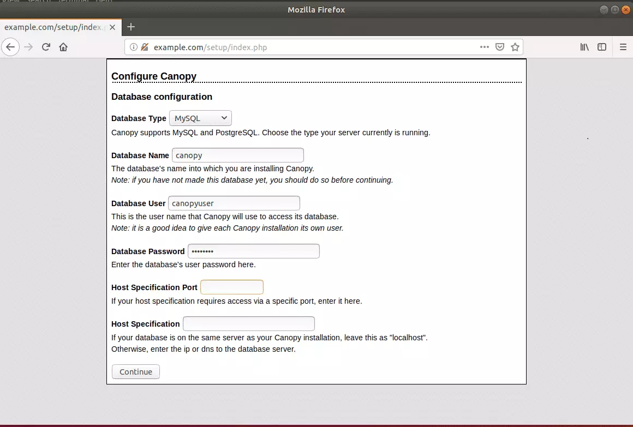Screen dimensions: 633x427
Task: Bookmark this page with the star
Action: [x=515, y=47]
